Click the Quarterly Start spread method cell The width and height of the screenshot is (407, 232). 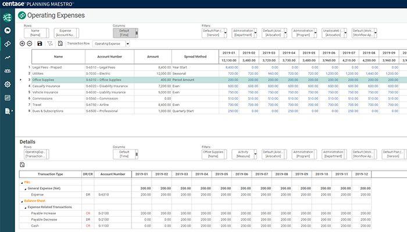pos(195,111)
